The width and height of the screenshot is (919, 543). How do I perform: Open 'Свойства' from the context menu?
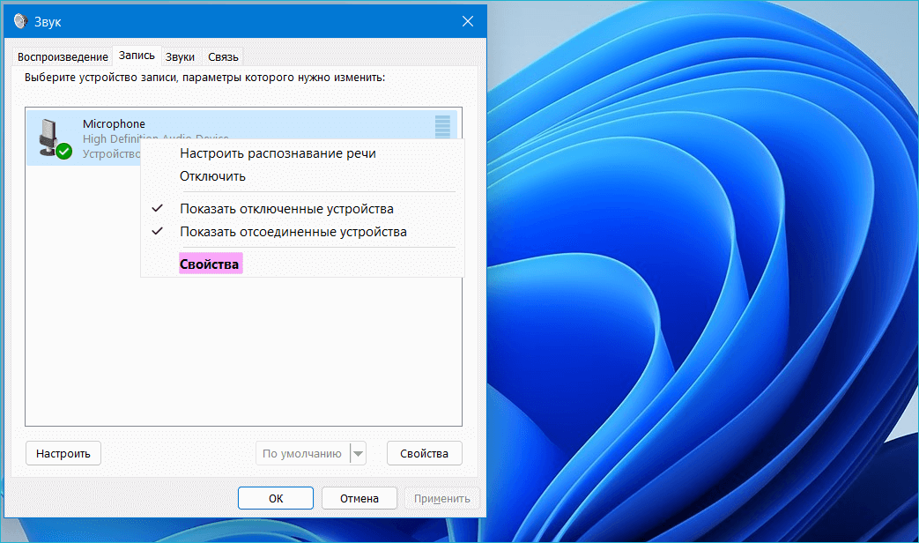click(x=210, y=264)
